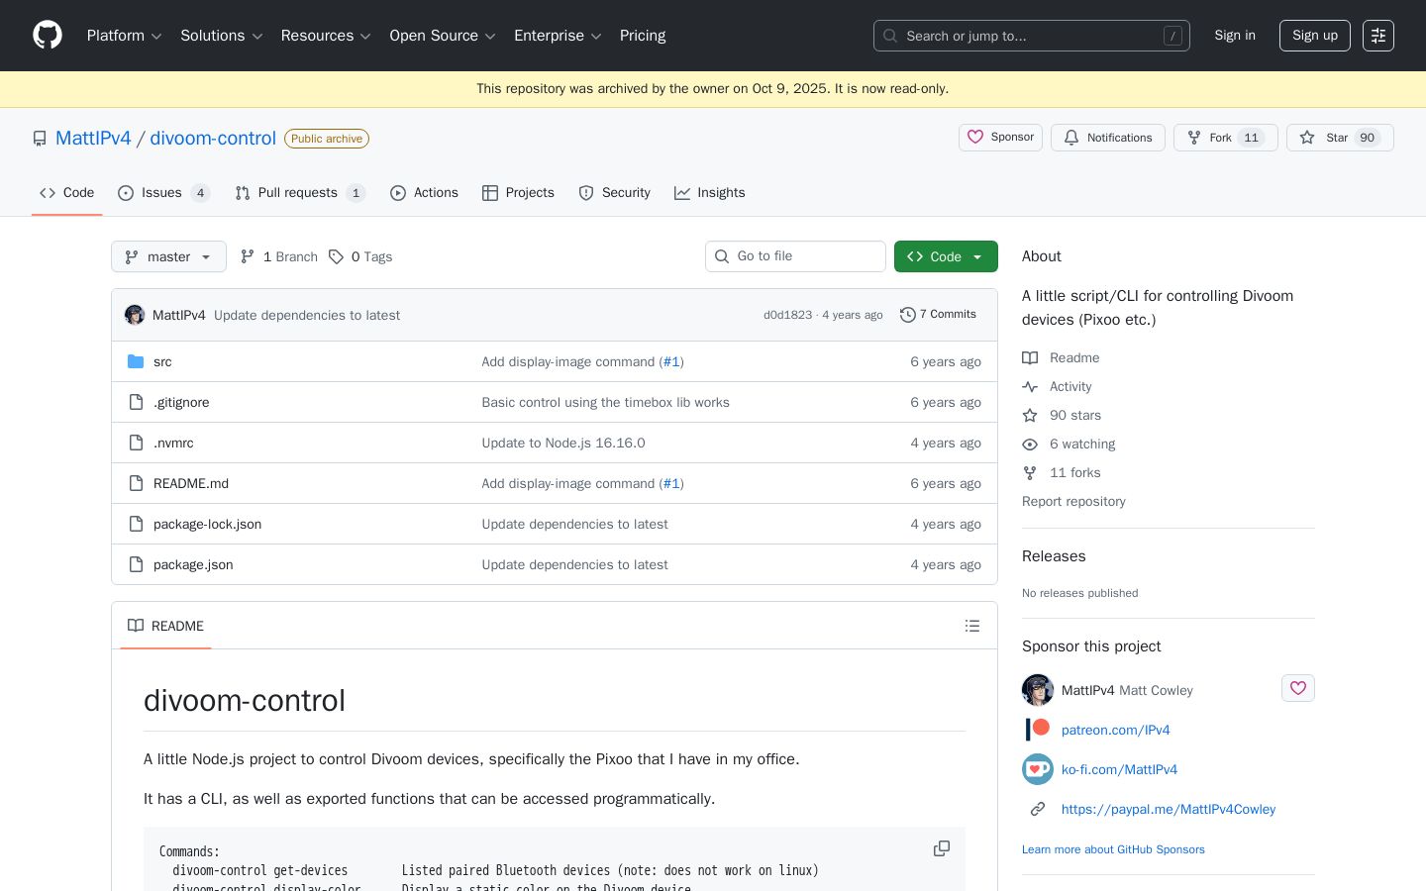Screen dimensions: 1426x891
Task: Click the .gitignore file icon
Action: coord(136,402)
